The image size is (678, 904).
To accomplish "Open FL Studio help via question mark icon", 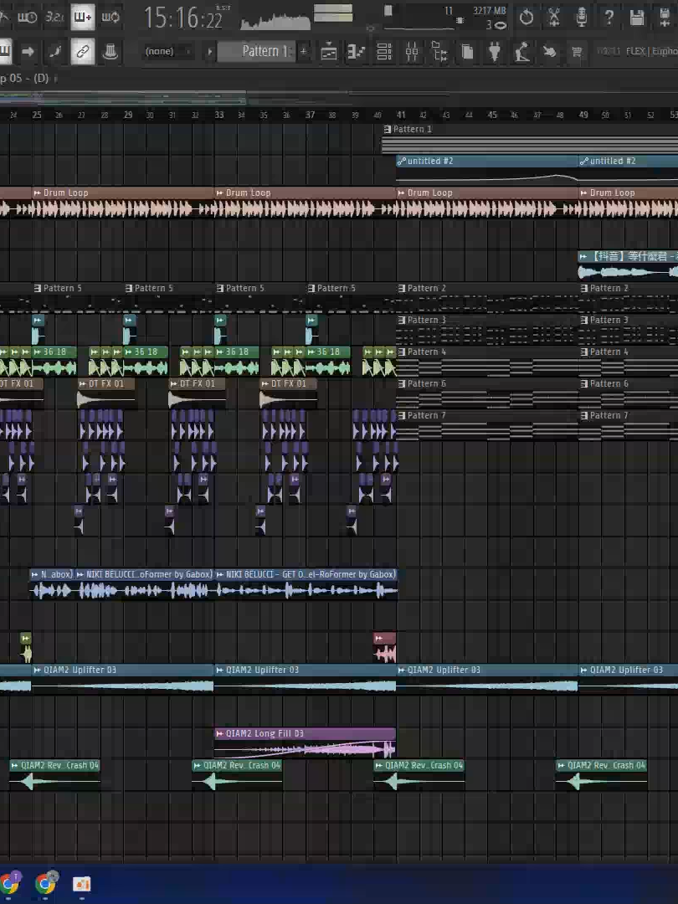I will (609, 18).
